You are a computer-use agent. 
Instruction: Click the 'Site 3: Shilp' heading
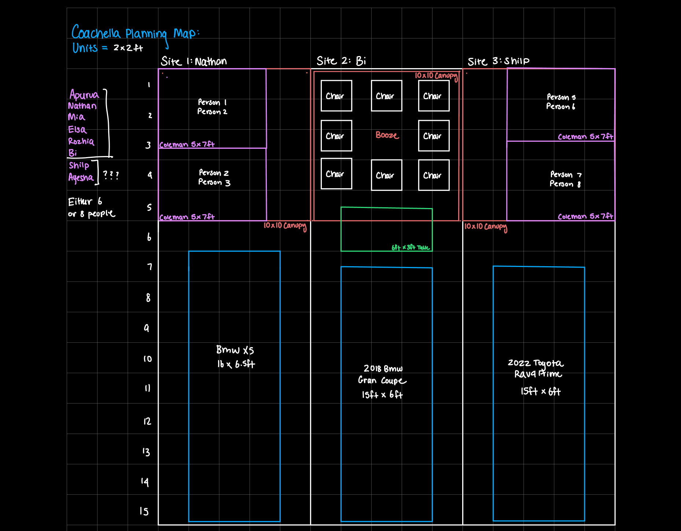[498, 61]
